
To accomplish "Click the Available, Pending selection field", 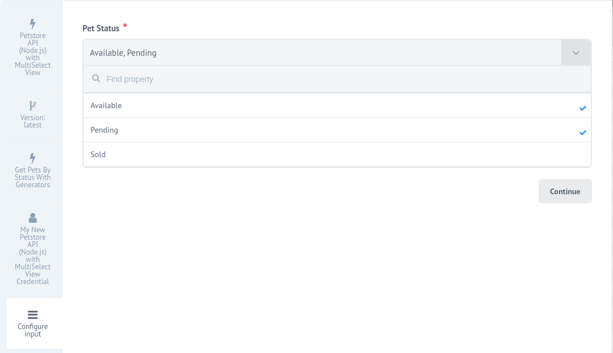I will 322,52.
